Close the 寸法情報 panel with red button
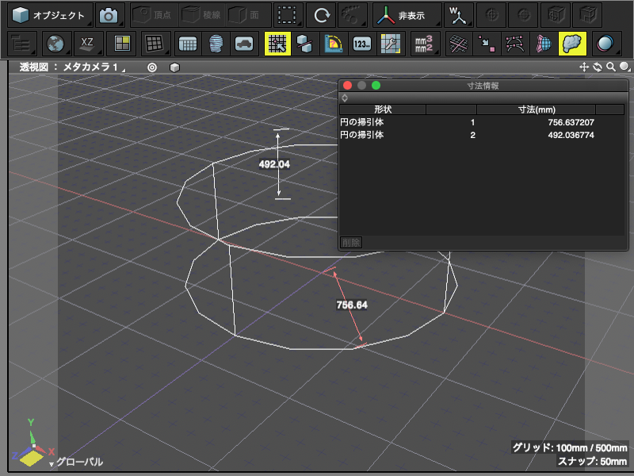 tap(347, 86)
